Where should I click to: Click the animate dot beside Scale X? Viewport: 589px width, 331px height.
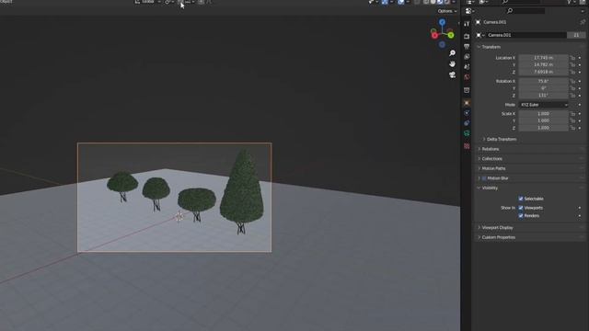[580, 114]
